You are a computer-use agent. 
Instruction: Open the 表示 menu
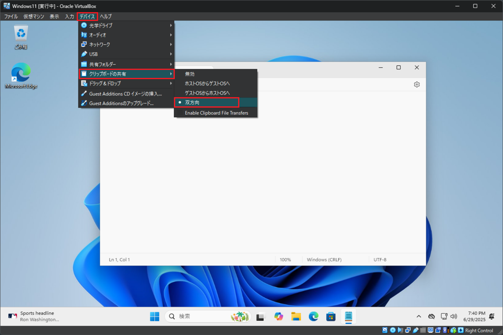(54, 16)
